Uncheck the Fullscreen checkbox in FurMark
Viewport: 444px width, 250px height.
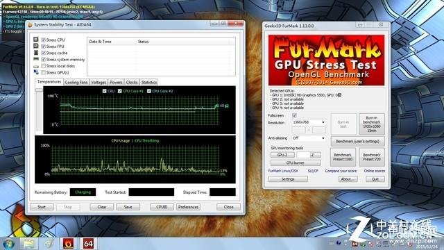tap(294, 115)
